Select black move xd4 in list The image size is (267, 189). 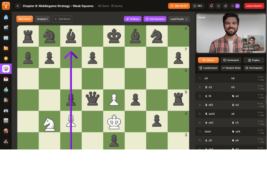tap(236, 131)
